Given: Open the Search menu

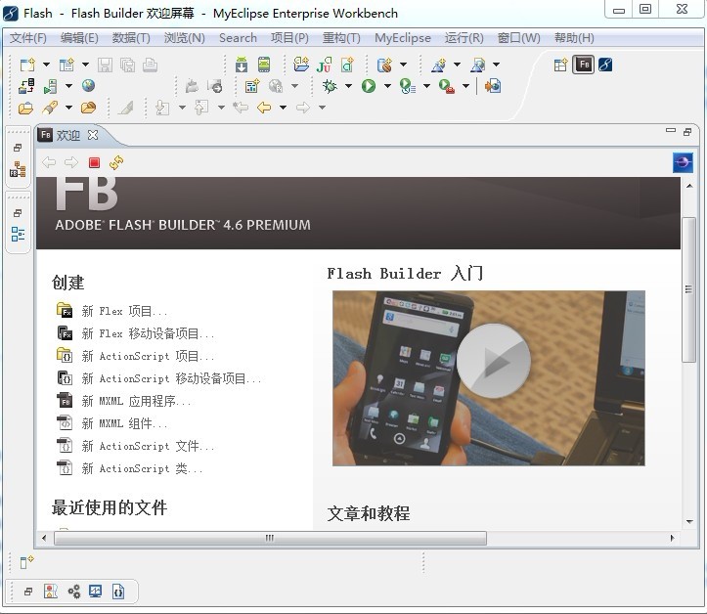Looking at the screenshot, I should [238, 38].
